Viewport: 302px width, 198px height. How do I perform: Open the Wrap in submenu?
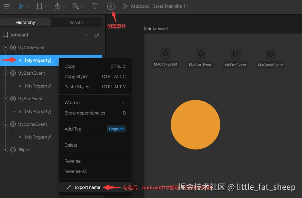click(95, 103)
